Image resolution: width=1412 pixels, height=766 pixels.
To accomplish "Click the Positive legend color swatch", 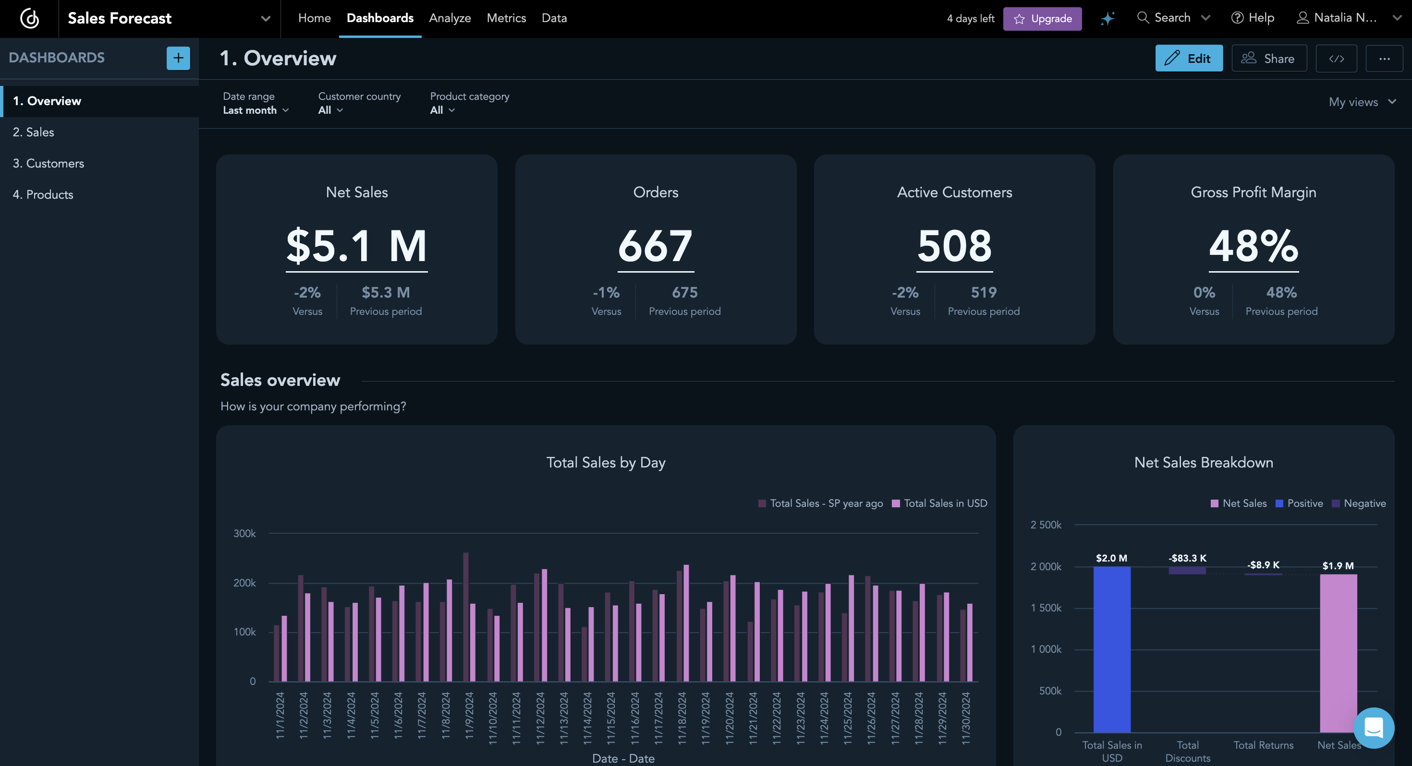I will (x=1279, y=503).
